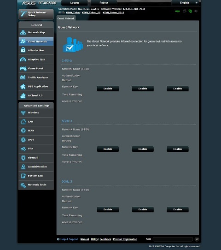
Task: Click the WAN globe icon
Action: (23, 131)
